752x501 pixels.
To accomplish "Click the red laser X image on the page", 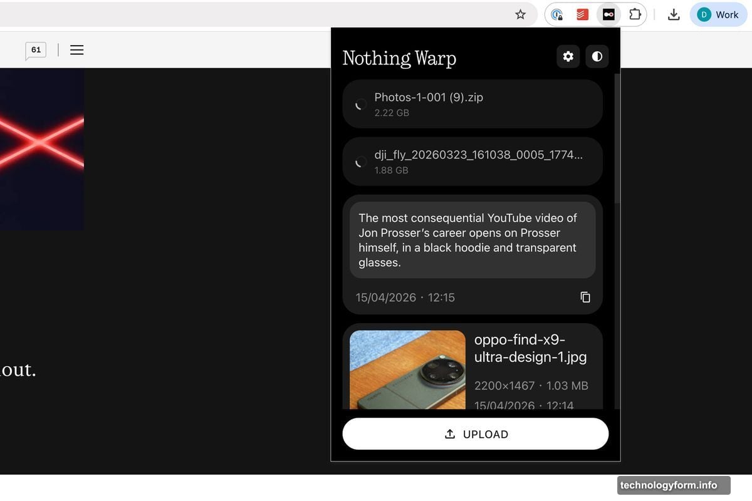I will click(42, 148).
